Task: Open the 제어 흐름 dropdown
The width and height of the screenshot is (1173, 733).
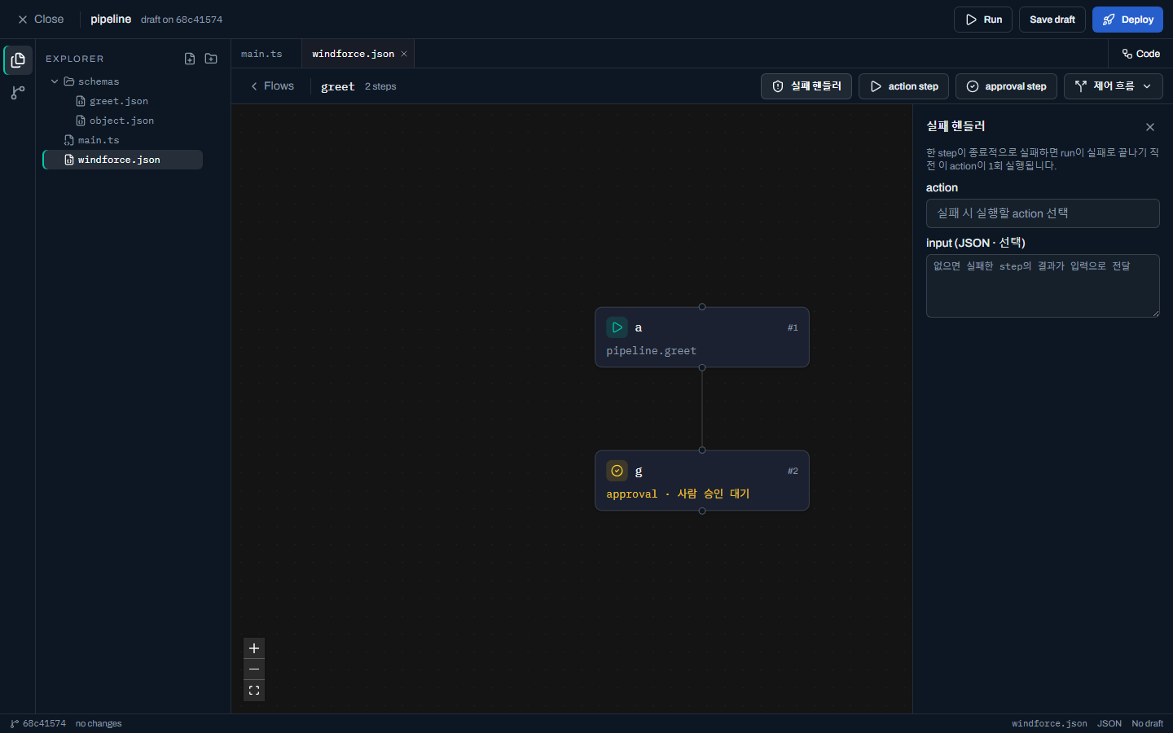Action: click(1113, 86)
